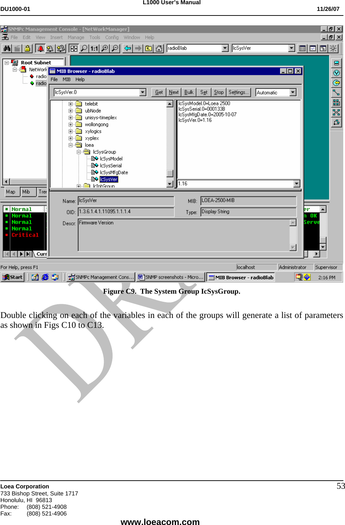Click the zoom-in magnifier icon
Image resolution: width=345 pixels, height=525 pixels.
point(104,48)
